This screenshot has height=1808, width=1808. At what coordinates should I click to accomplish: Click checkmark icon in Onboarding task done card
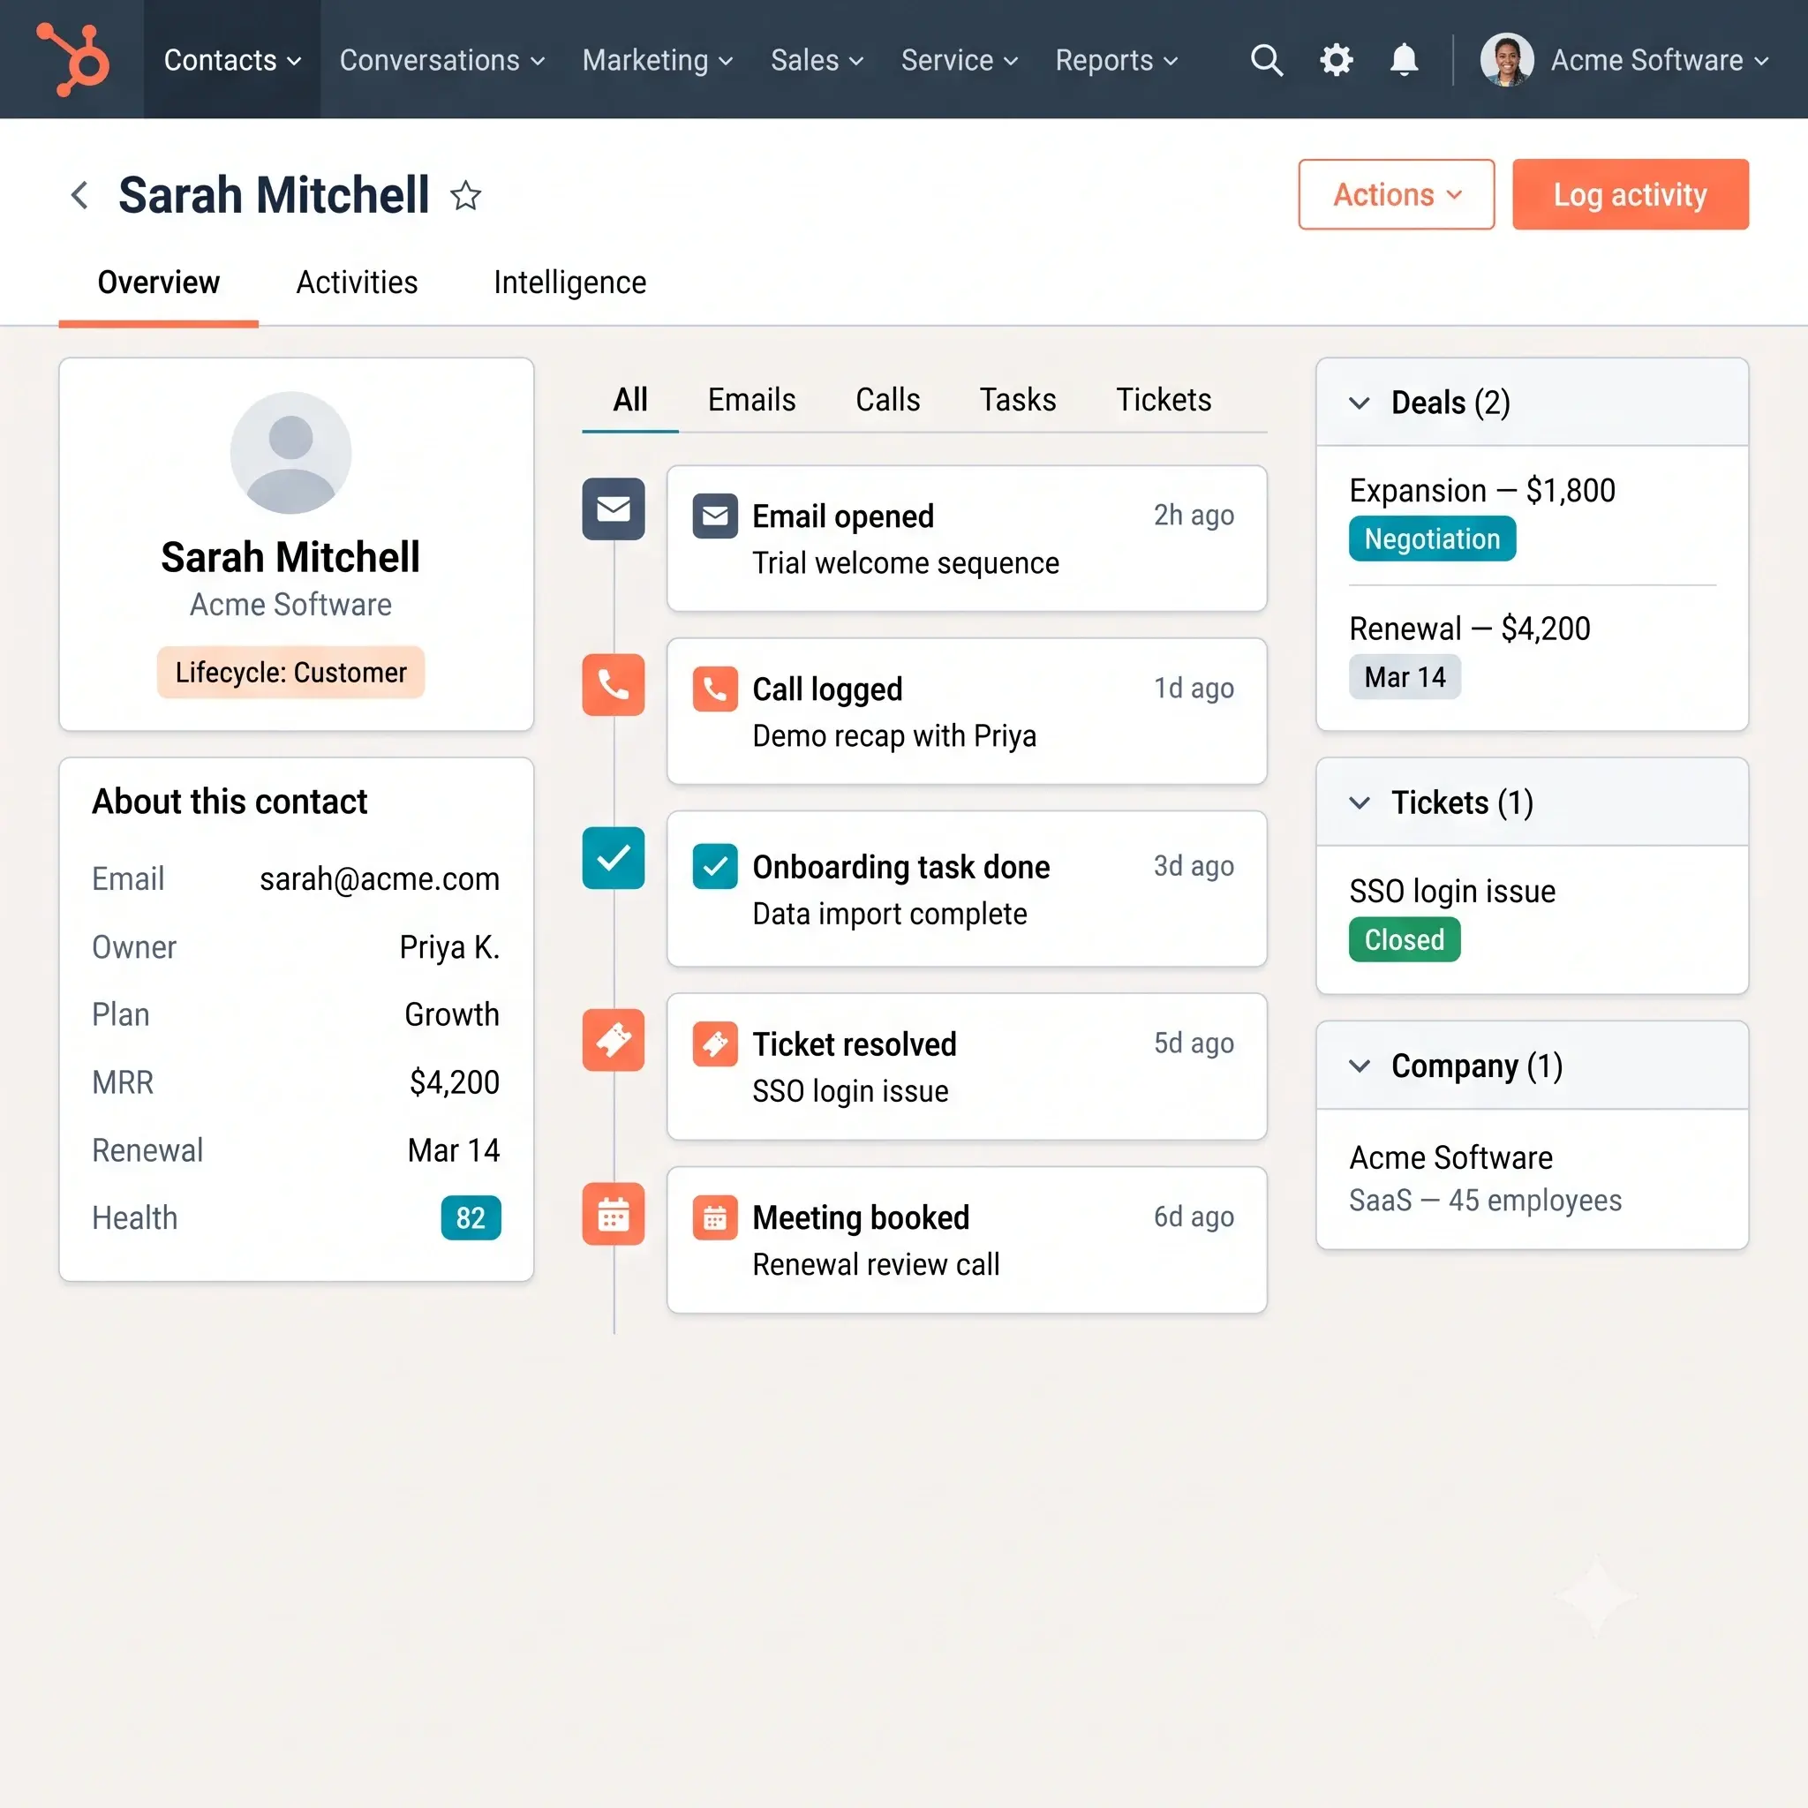pyautogui.click(x=715, y=866)
